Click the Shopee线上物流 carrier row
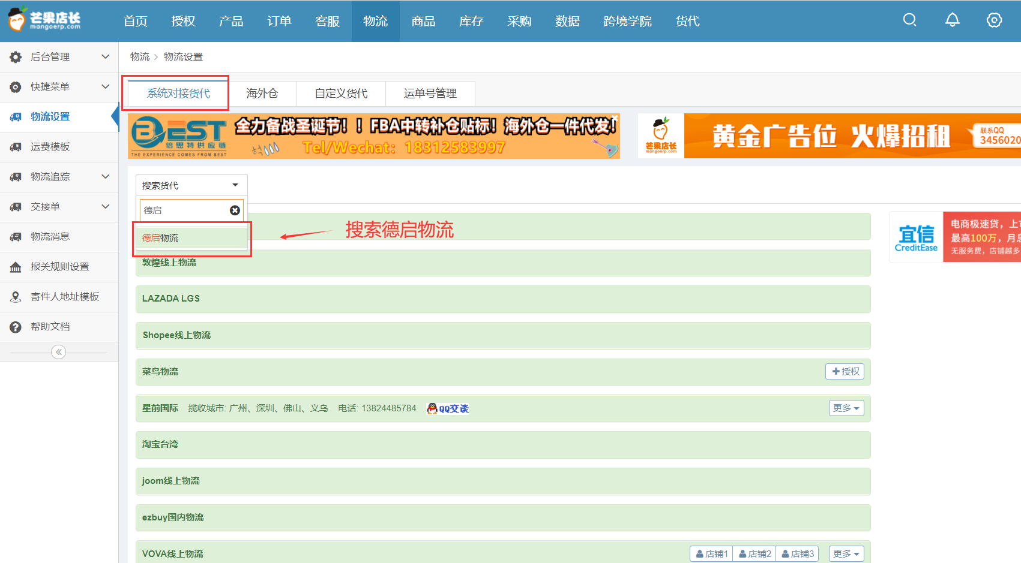Viewport: 1021px width, 563px height. [503, 335]
